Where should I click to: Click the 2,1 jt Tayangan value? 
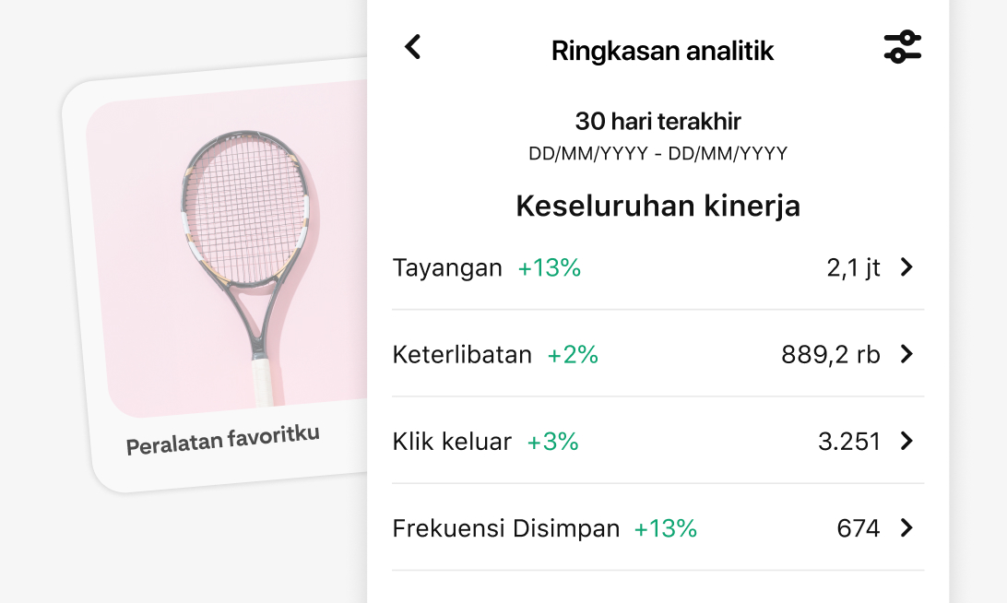[852, 267]
